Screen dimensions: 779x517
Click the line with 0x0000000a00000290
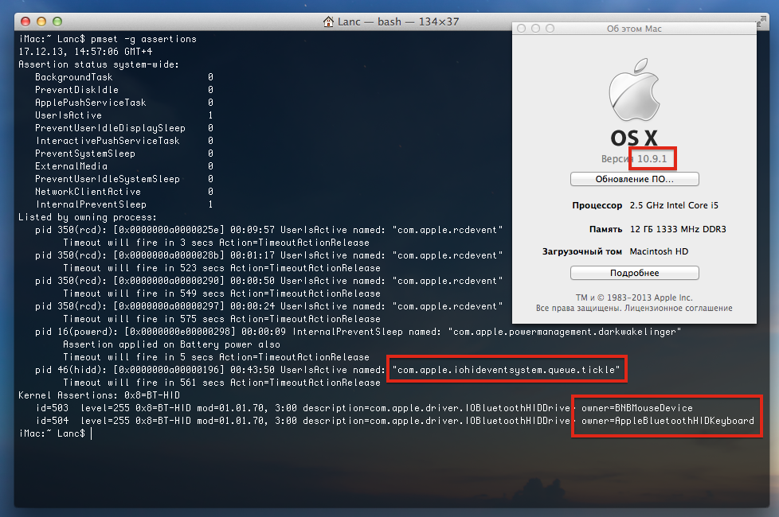coord(268,281)
